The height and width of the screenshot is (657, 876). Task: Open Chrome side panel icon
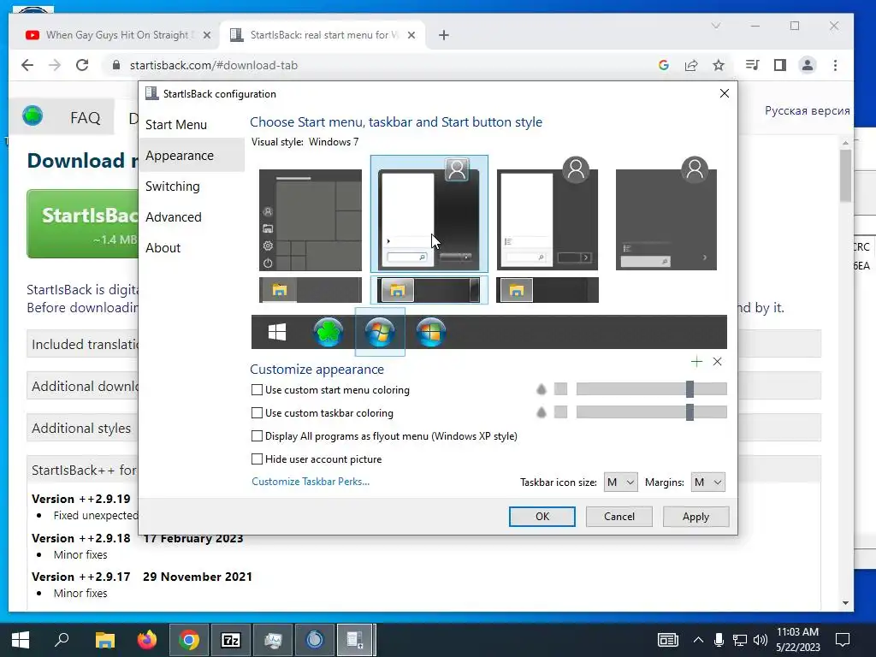coord(780,65)
